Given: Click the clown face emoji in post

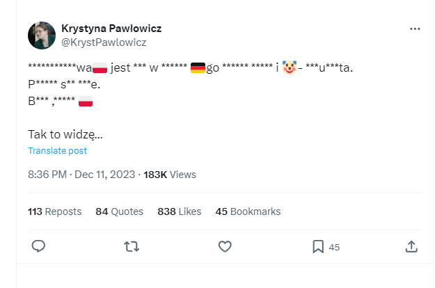Looking at the screenshot, I should tap(290, 67).
